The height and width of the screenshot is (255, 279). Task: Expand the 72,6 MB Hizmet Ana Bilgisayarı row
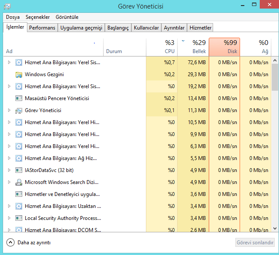click(x=9, y=62)
